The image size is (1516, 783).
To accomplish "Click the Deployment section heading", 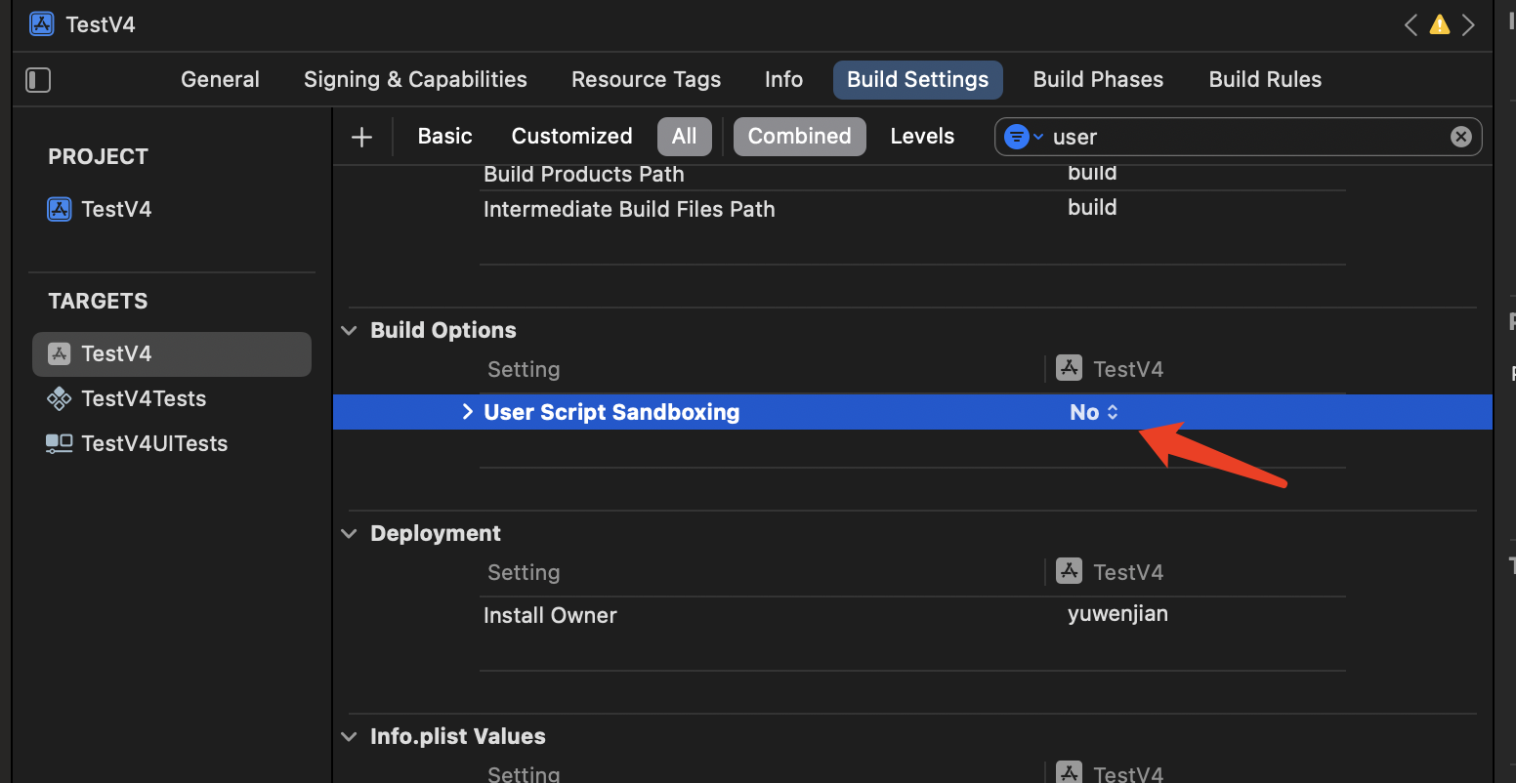I will pyautogui.click(x=435, y=533).
